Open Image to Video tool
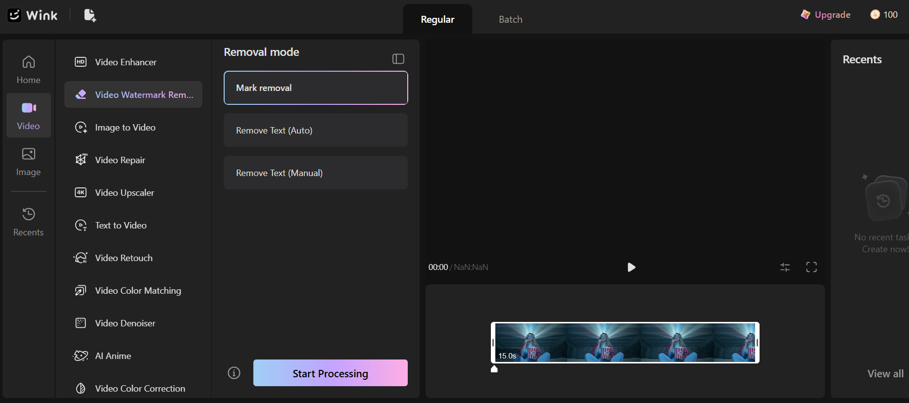 click(x=134, y=127)
